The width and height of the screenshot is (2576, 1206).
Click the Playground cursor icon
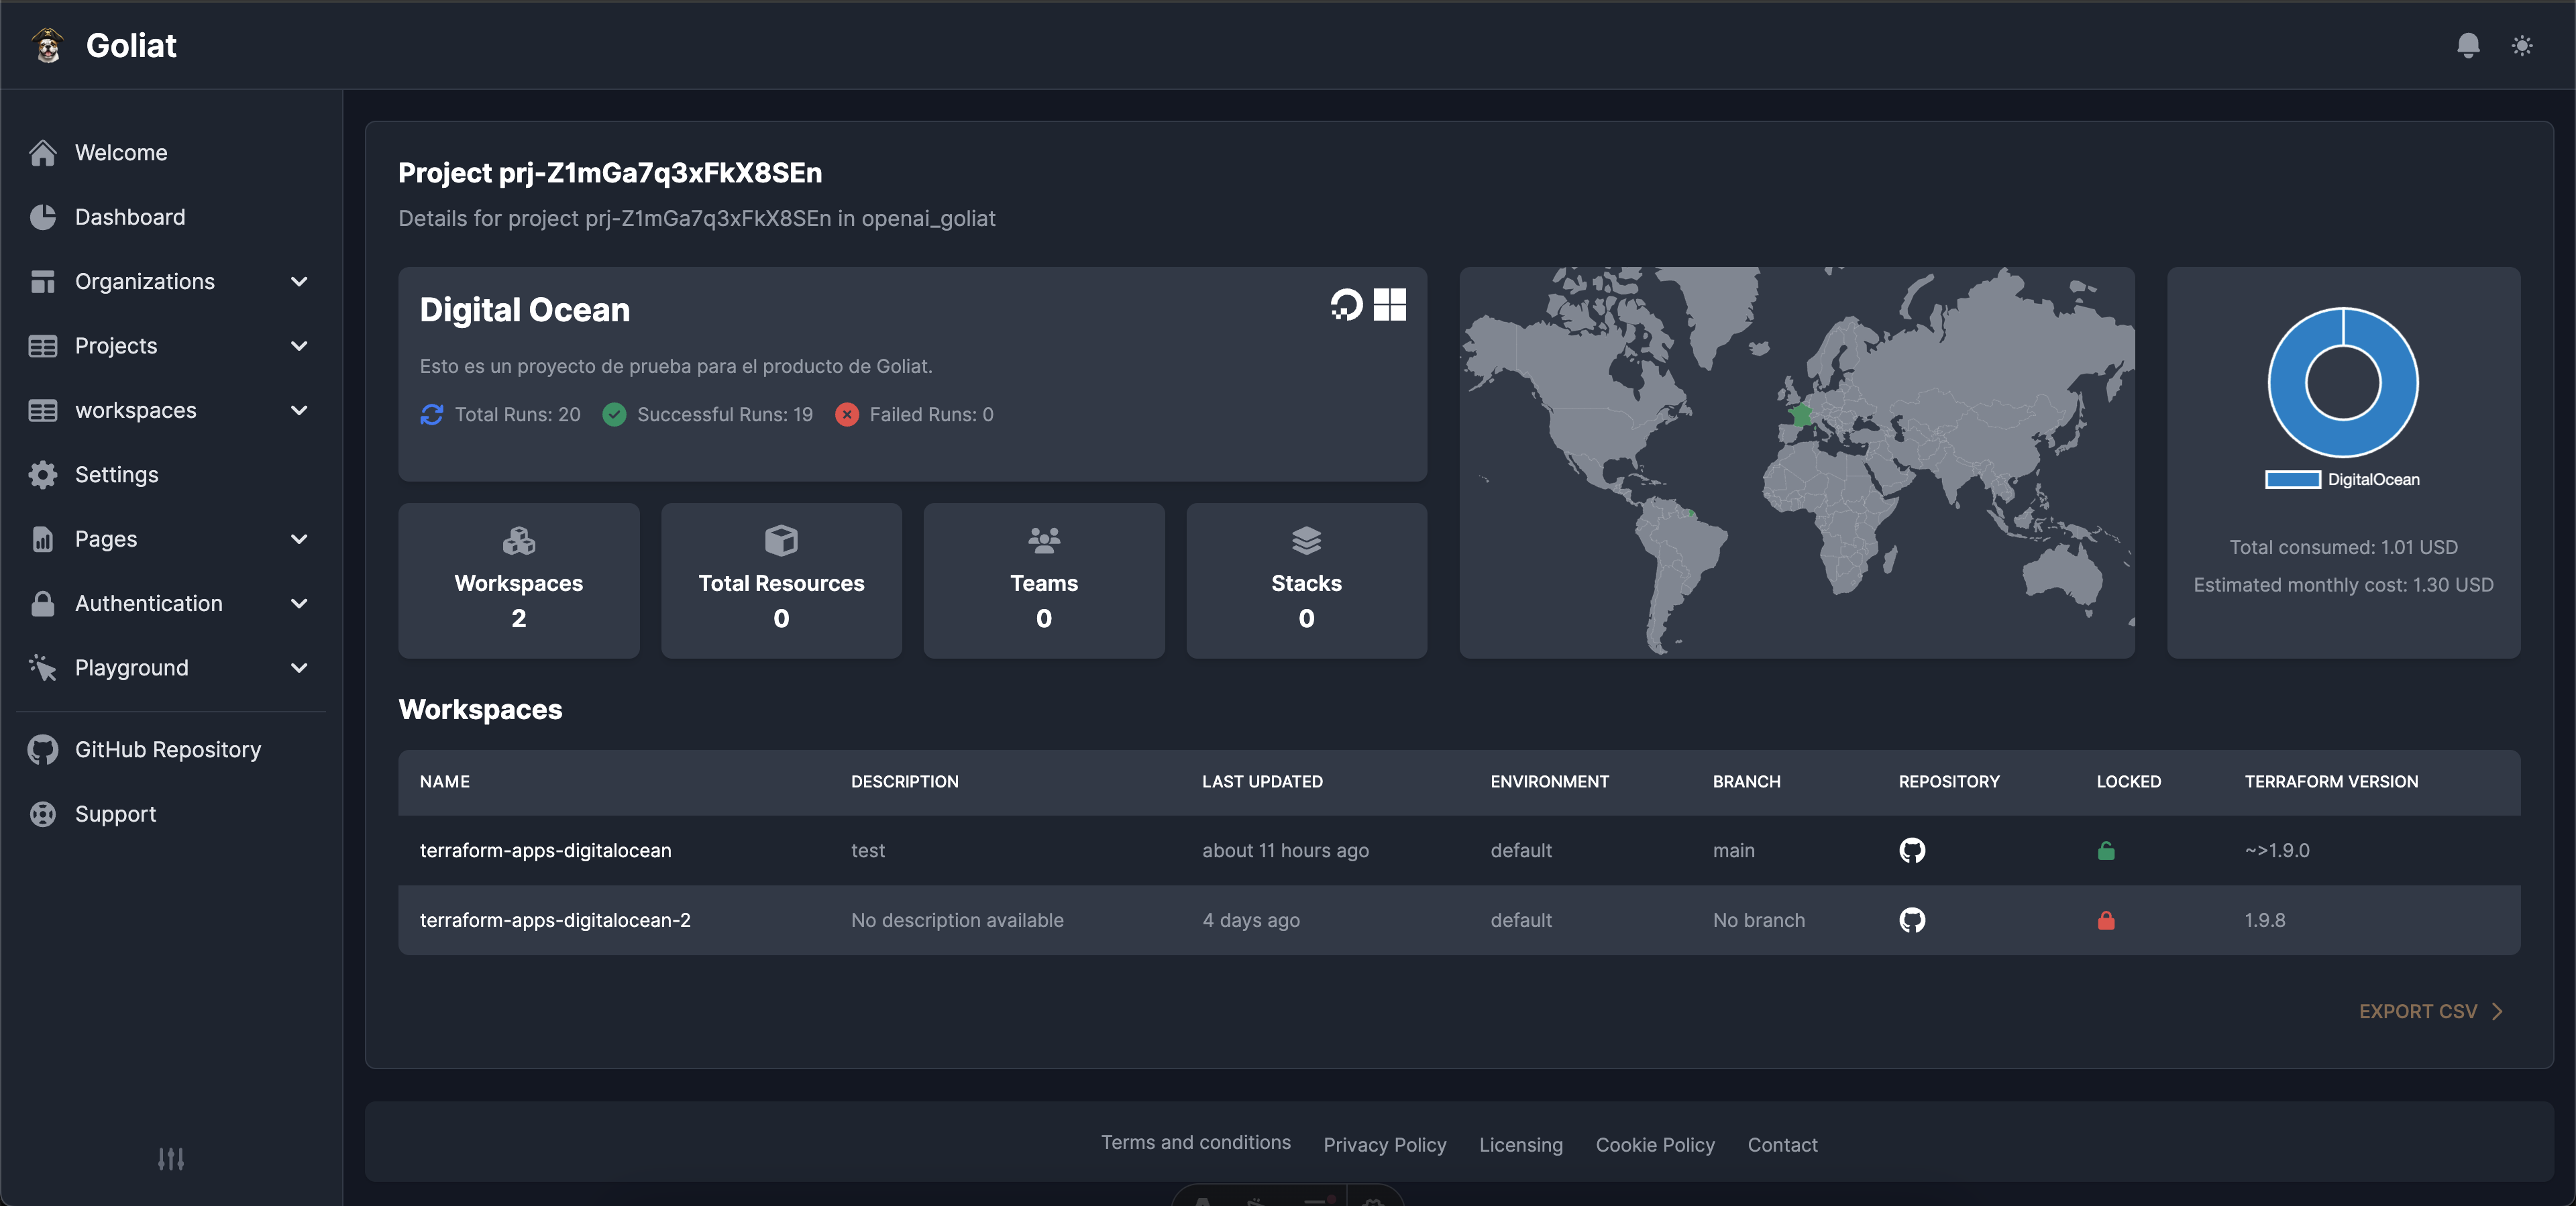click(x=42, y=667)
